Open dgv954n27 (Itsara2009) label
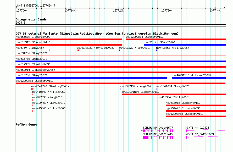Screen dimensions: 233x152 click(183, 108)
